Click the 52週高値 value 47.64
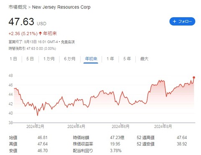Image resolution: width=201 pixels, height=155 pixels. tap(182, 137)
